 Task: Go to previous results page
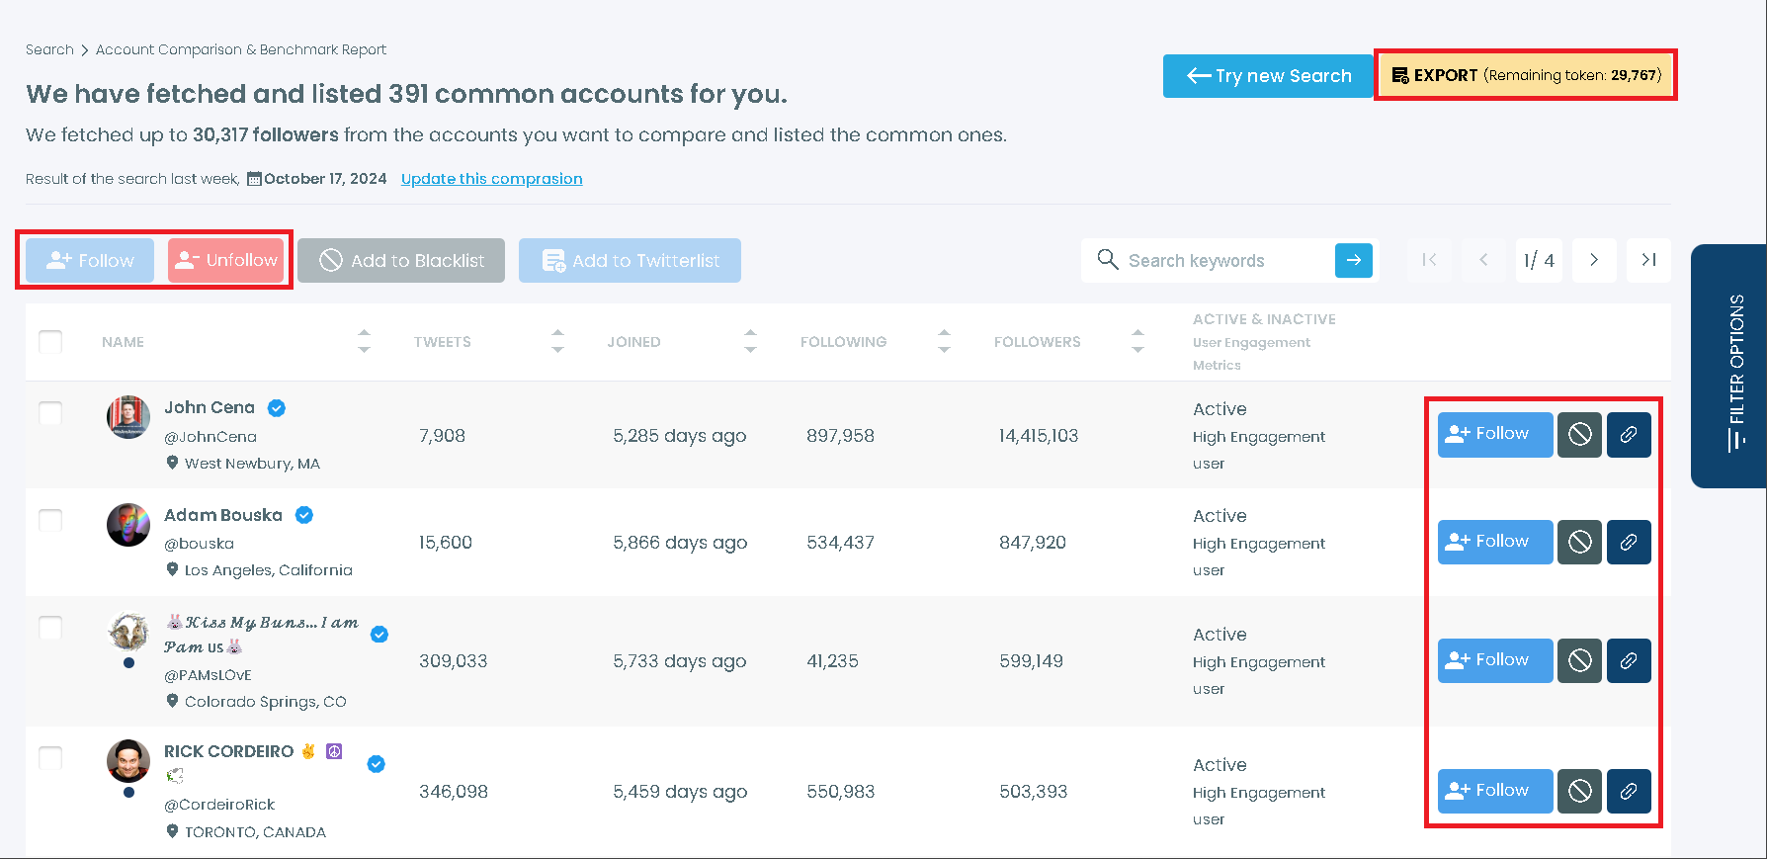tap(1483, 260)
